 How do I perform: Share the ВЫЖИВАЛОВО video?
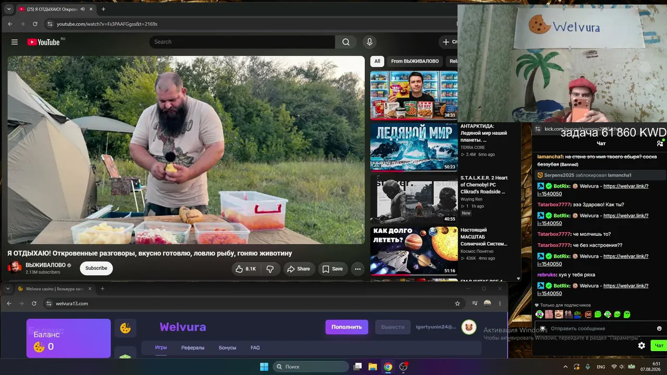(x=299, y=269)
